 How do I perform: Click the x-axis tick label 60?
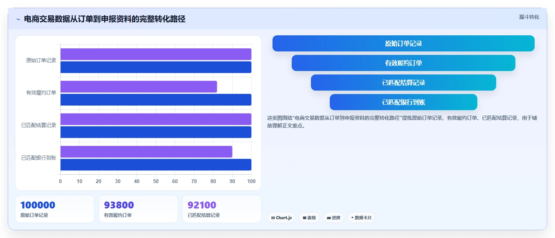175,182
